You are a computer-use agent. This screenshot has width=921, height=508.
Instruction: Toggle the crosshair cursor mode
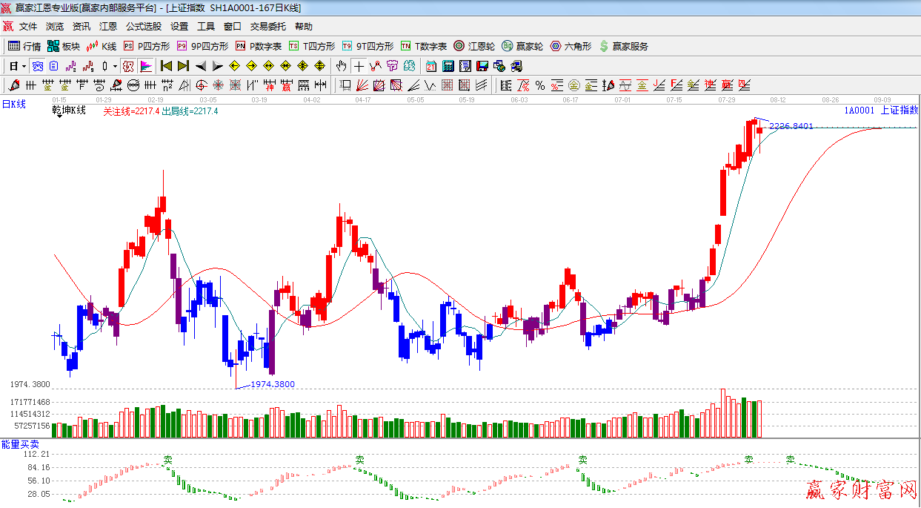[x=359, y=66]
